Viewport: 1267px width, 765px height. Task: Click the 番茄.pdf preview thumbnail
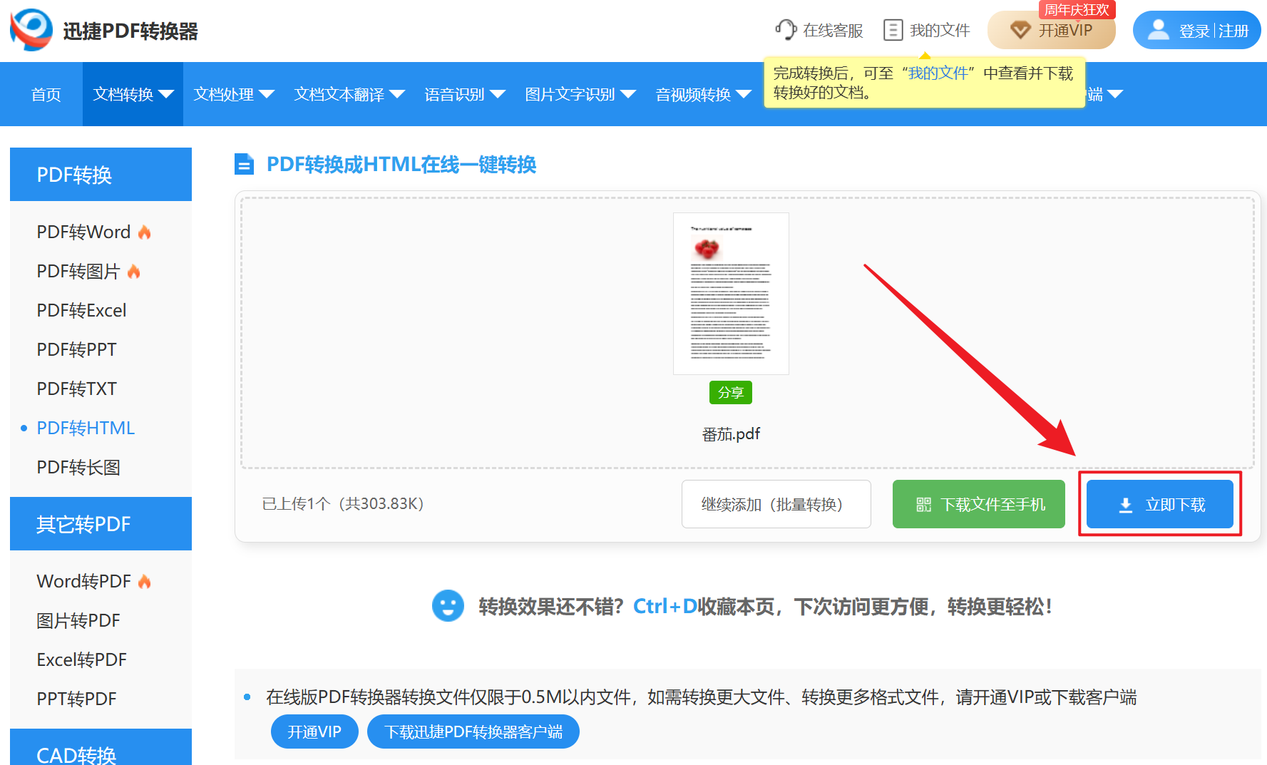[x=730, y=293]
